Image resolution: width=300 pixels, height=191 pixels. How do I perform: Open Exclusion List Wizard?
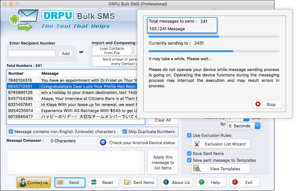coord(221,144)
